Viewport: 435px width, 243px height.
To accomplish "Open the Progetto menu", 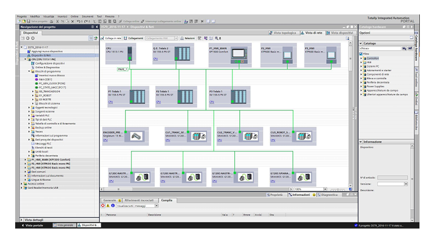I will (x=22, y=16).
